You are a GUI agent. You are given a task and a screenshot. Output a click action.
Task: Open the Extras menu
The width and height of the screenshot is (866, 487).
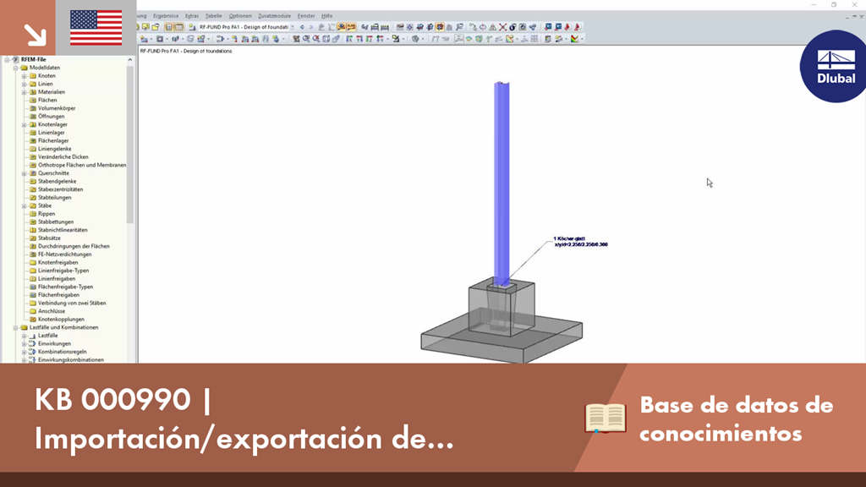coord(192,16)
